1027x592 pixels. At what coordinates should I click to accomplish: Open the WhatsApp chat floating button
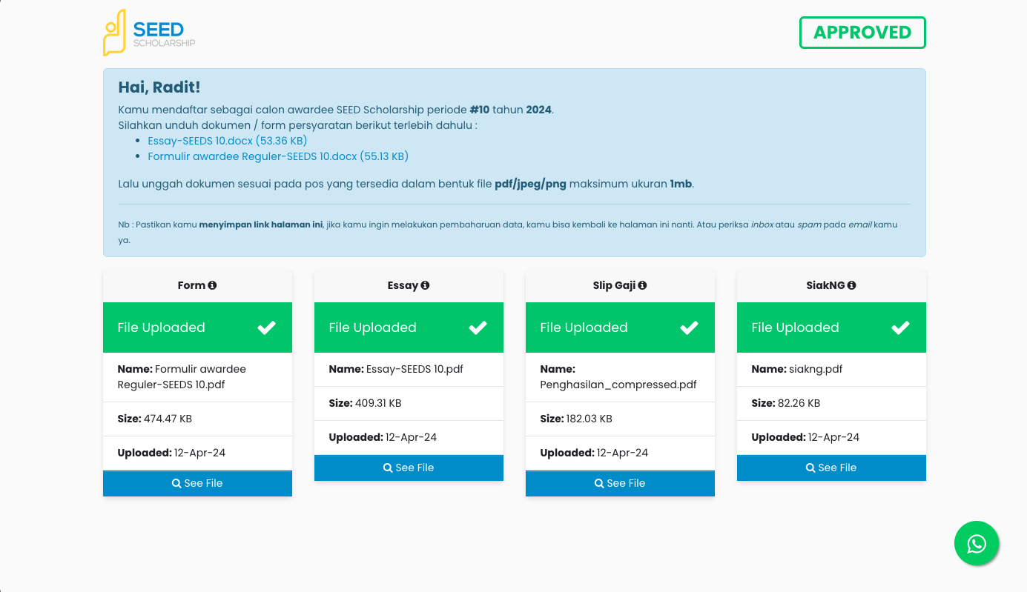point(977,543)
